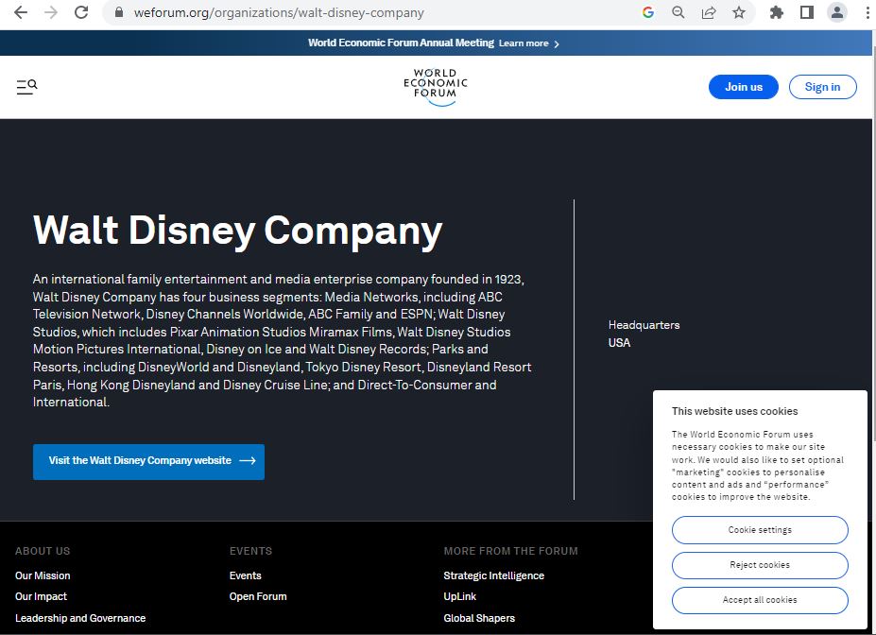Click the arrow on Visit website button

pos(248,461)
